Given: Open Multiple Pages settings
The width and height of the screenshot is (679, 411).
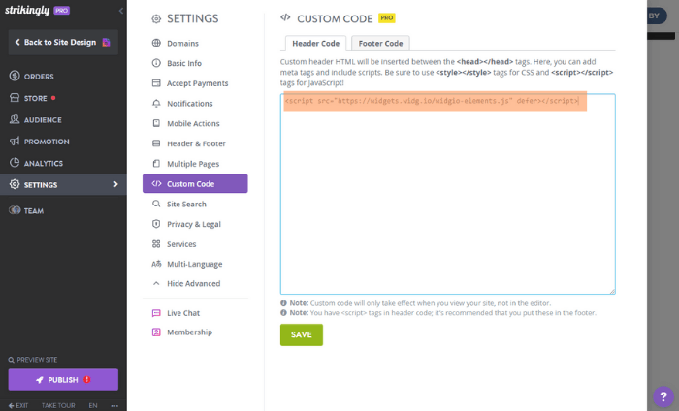Looking at the screenshot, I should 195,164.
